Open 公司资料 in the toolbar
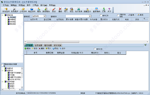Viewport: 150px width, 95px height. 23,10
